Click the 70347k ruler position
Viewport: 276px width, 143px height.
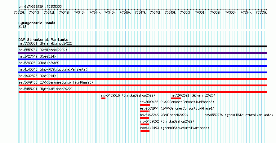(x=140, y=12)
